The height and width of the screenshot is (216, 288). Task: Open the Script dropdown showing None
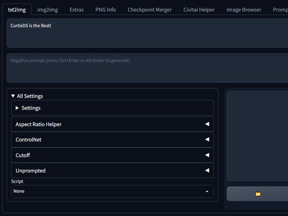(x=112, y=191)
